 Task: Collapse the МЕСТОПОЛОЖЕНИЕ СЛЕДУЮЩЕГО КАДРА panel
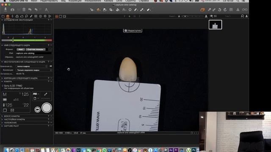tap(2, 62)
